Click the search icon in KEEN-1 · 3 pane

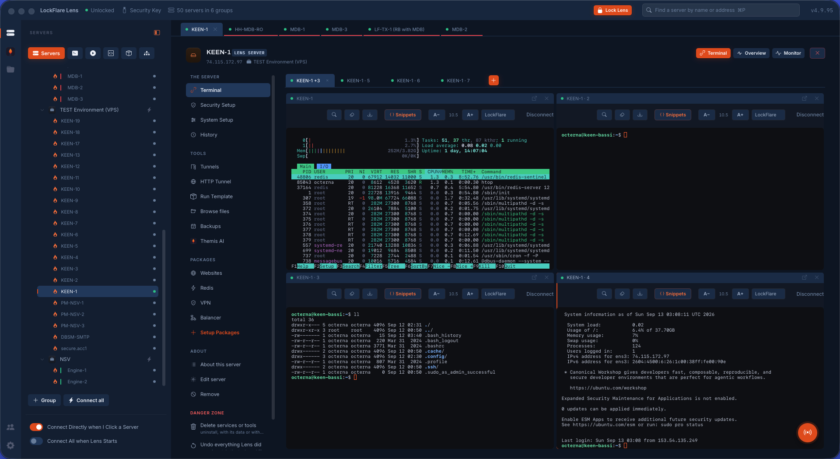tap(334, 294)
